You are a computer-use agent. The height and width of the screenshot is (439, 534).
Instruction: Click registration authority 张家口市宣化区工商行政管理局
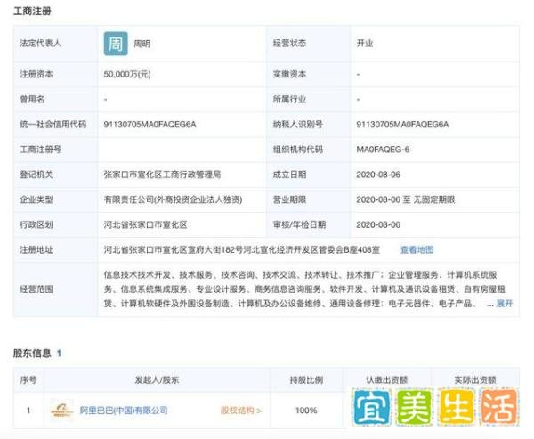tap(163, 175)
